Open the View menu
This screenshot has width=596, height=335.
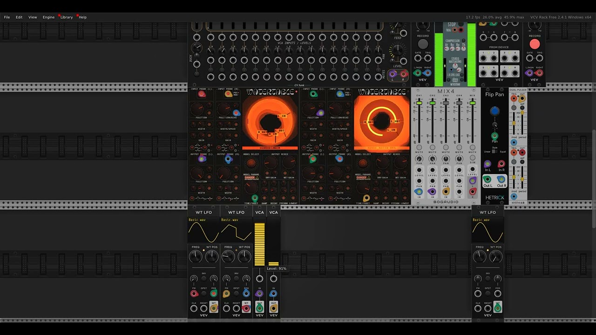tap(33, 17)
